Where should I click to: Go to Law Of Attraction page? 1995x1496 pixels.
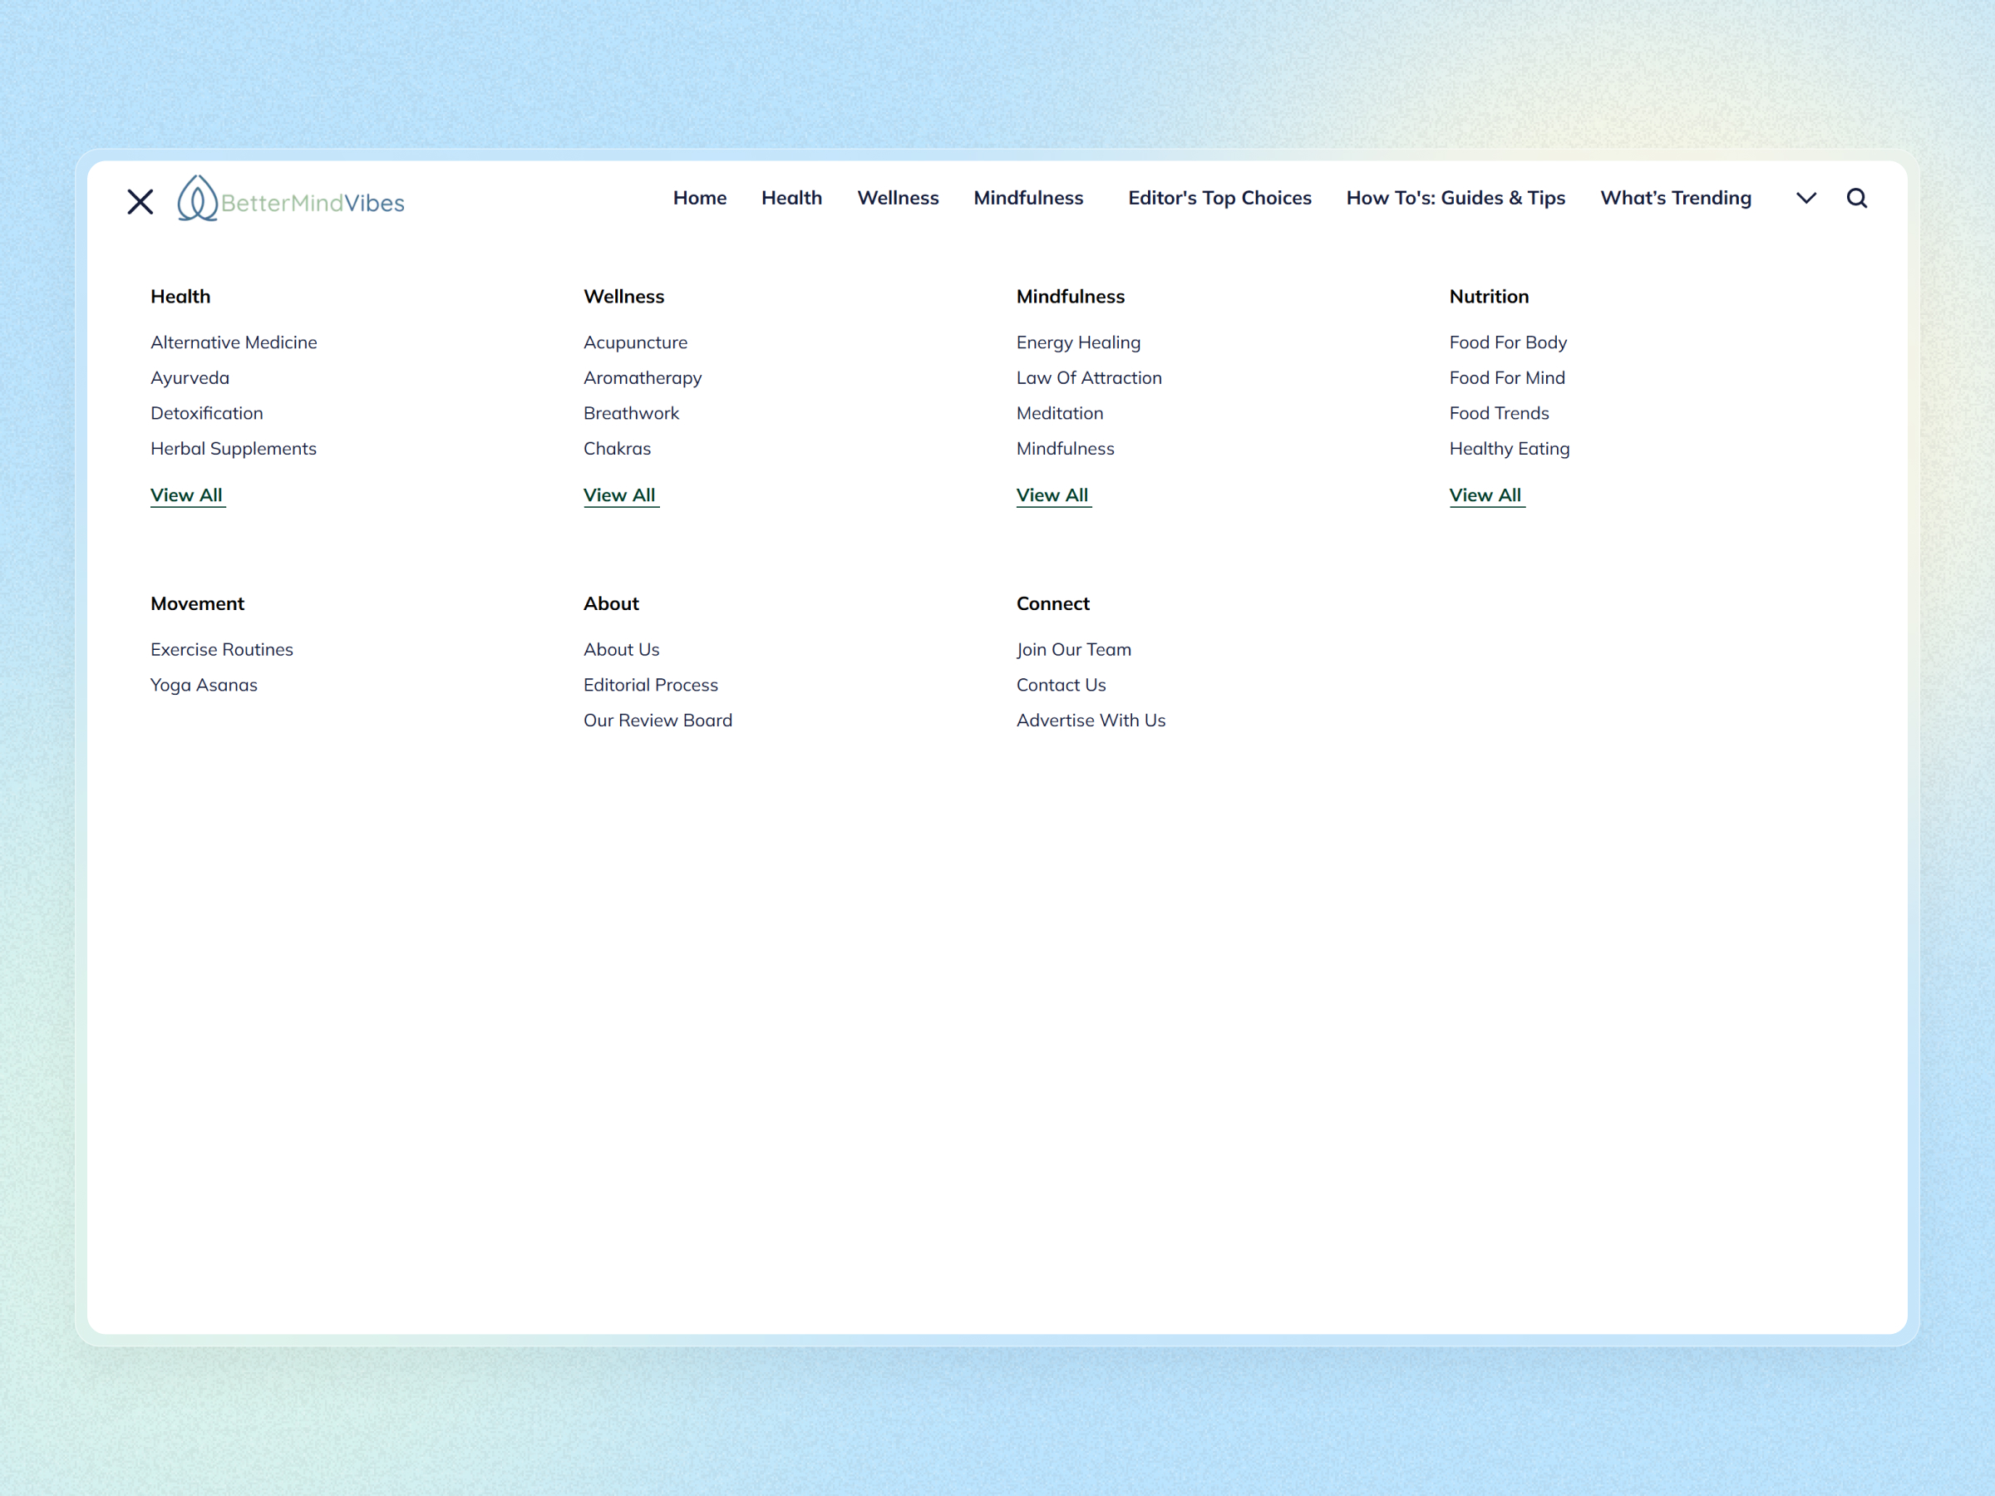[x=1089, y=378]
